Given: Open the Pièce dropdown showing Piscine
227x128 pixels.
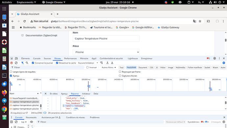Looking at the screenshot, I should coord(106,52).
